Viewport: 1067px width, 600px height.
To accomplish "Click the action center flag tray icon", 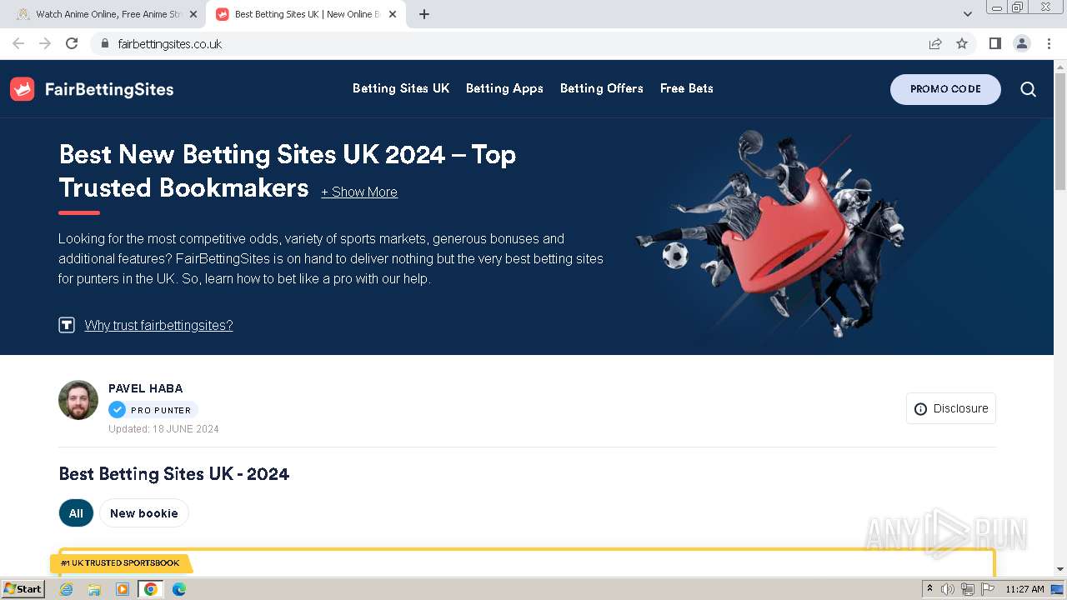I will click(x=988, y=589).
